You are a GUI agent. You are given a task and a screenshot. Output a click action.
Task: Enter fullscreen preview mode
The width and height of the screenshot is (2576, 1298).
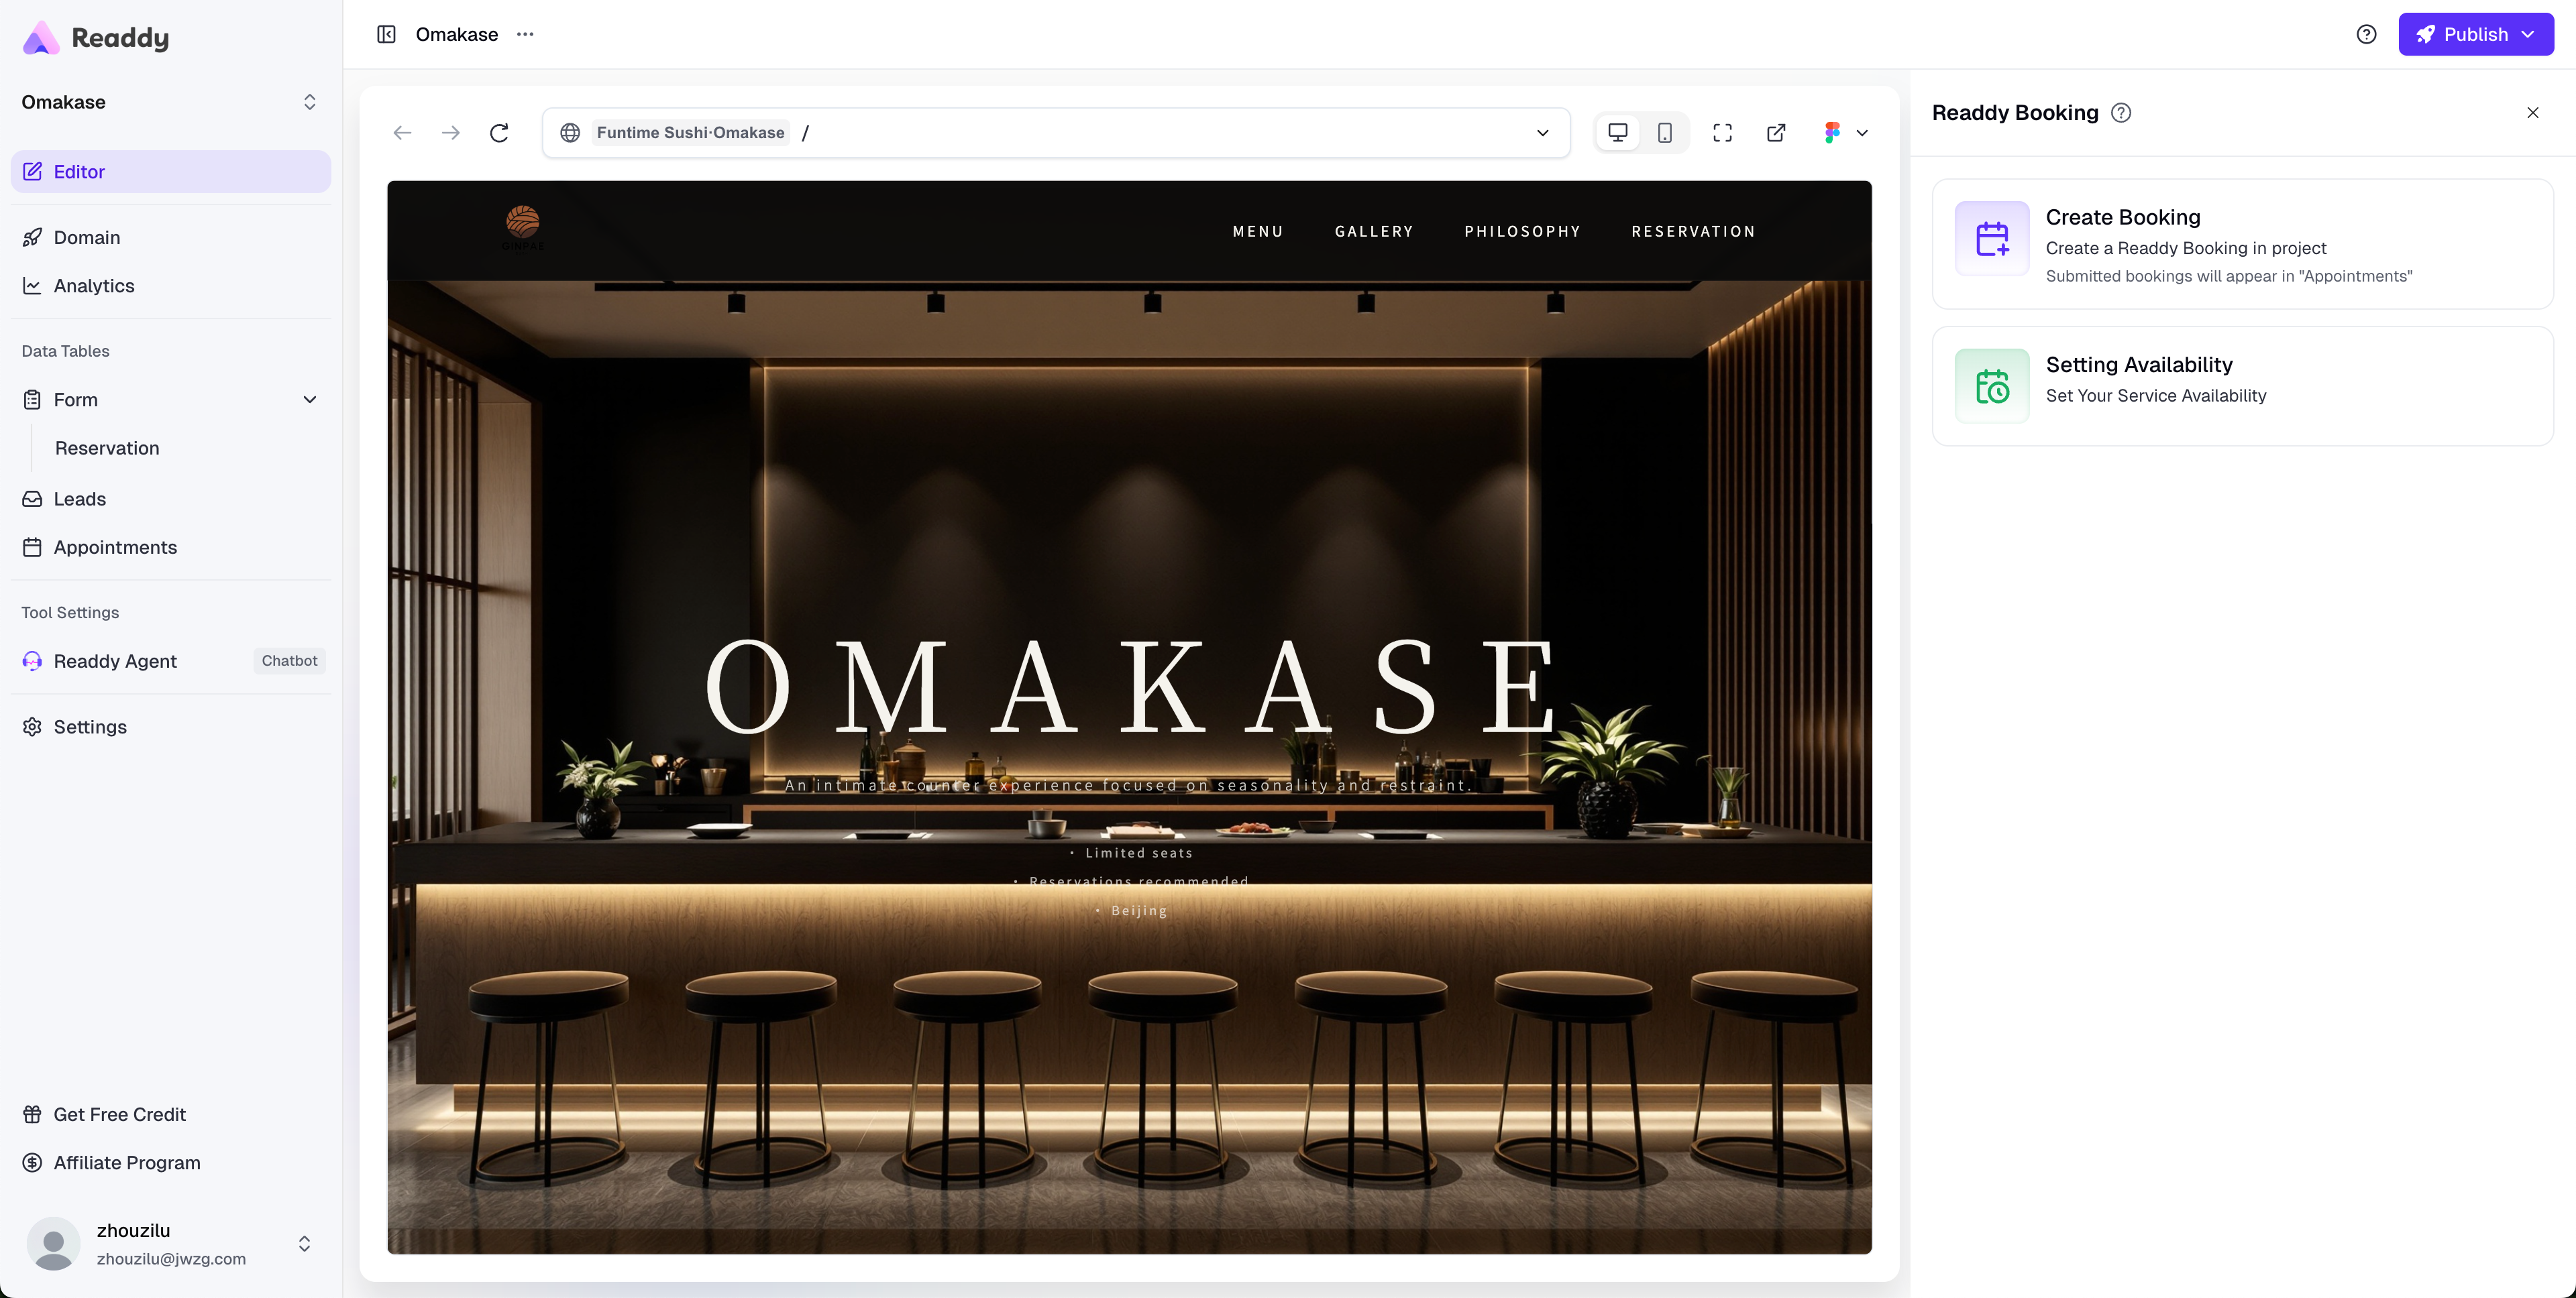click(1722, 132)
